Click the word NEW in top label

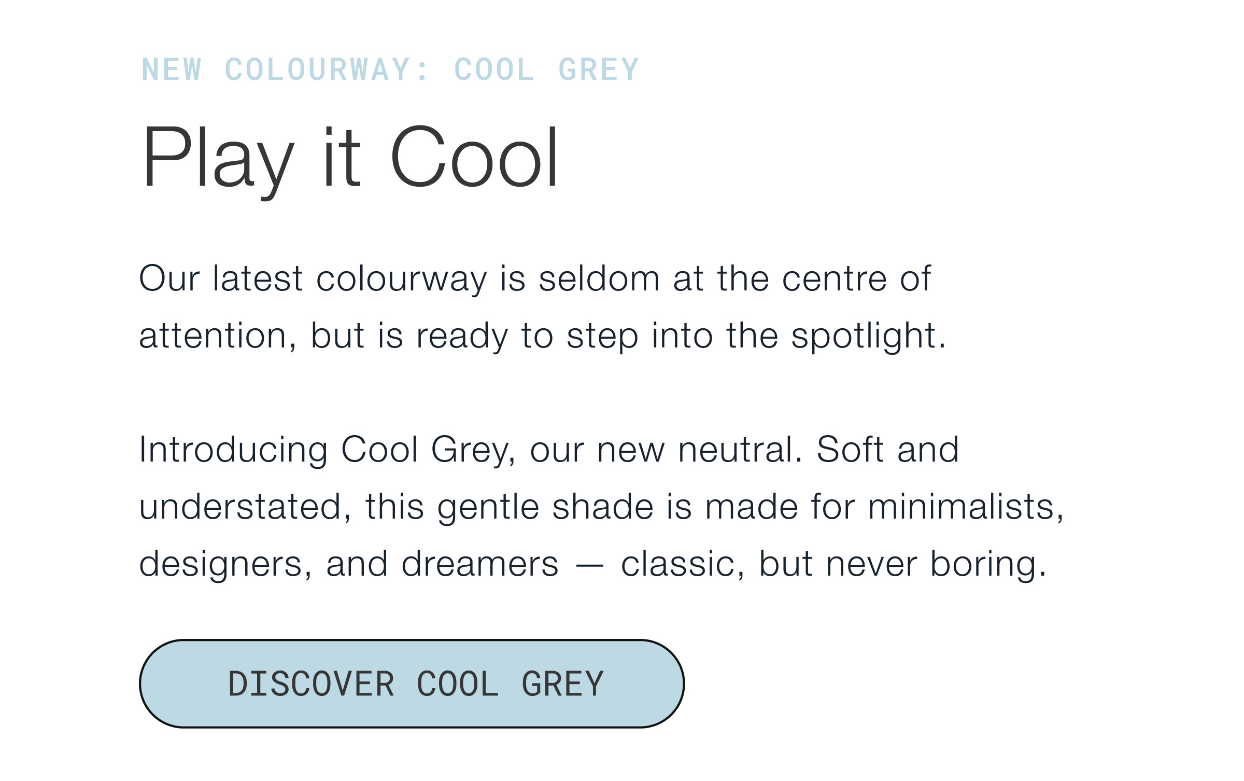point(172,69)
